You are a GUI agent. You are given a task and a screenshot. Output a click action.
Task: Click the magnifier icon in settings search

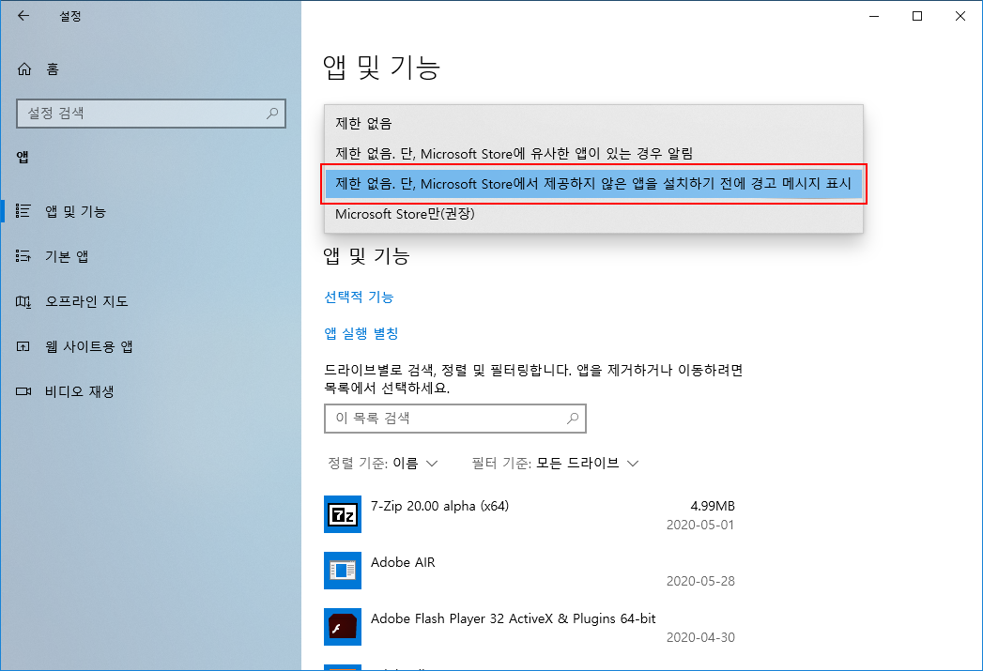coord(272,114)
